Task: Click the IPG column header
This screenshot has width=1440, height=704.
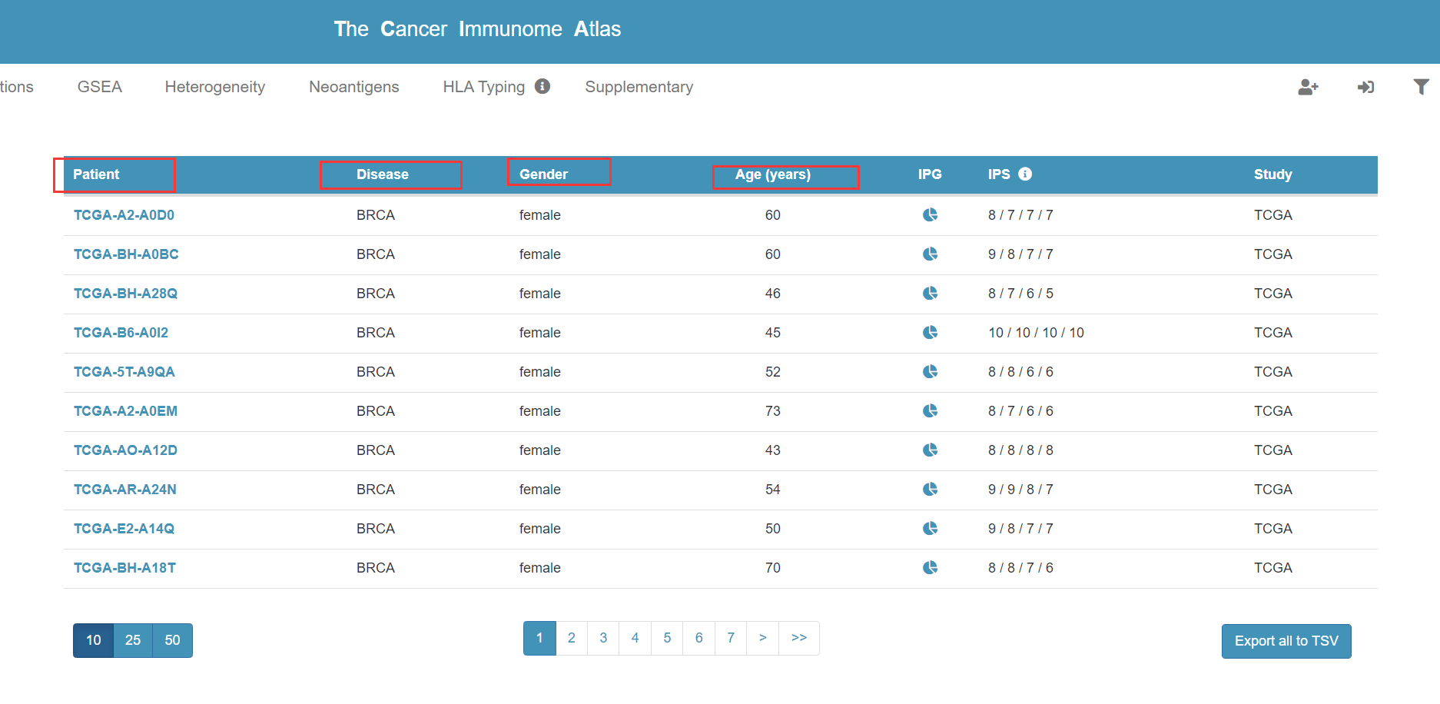Action: [x=930, y=174]
